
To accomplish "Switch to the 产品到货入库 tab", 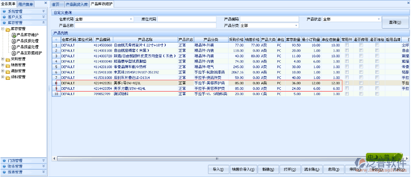I will [77, 4].
